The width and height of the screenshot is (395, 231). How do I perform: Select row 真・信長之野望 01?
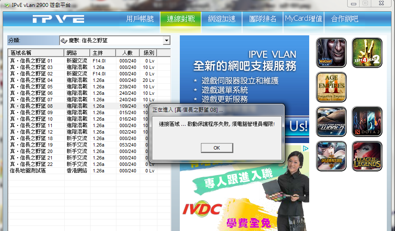(x=89, y=61)
